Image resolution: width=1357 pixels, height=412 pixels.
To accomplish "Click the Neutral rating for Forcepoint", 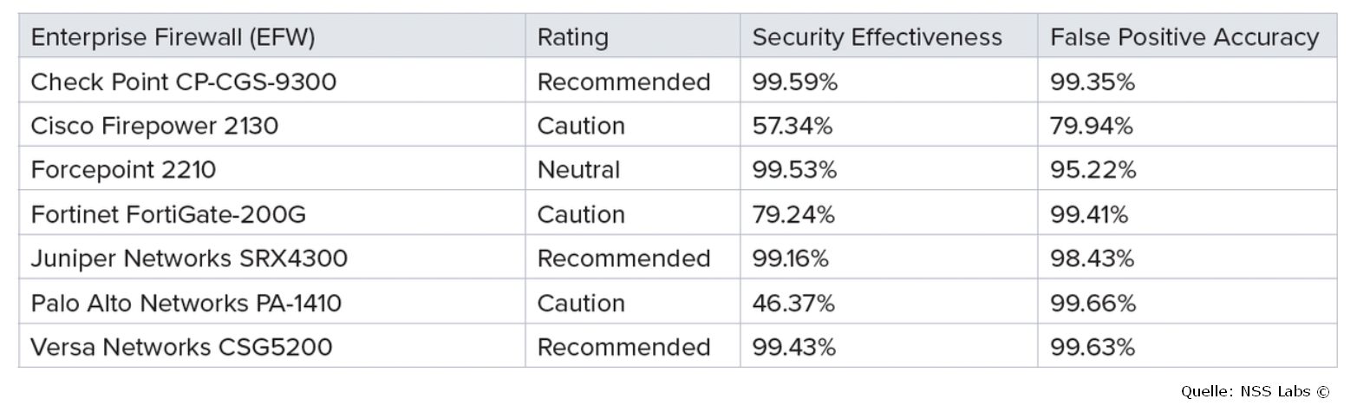I will (x=578, y=170).
